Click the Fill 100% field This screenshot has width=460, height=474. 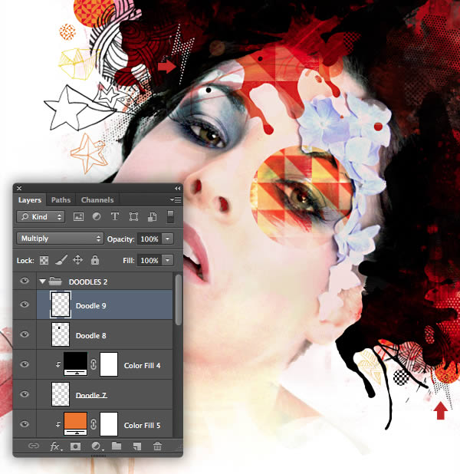click(x=149, y=260)
